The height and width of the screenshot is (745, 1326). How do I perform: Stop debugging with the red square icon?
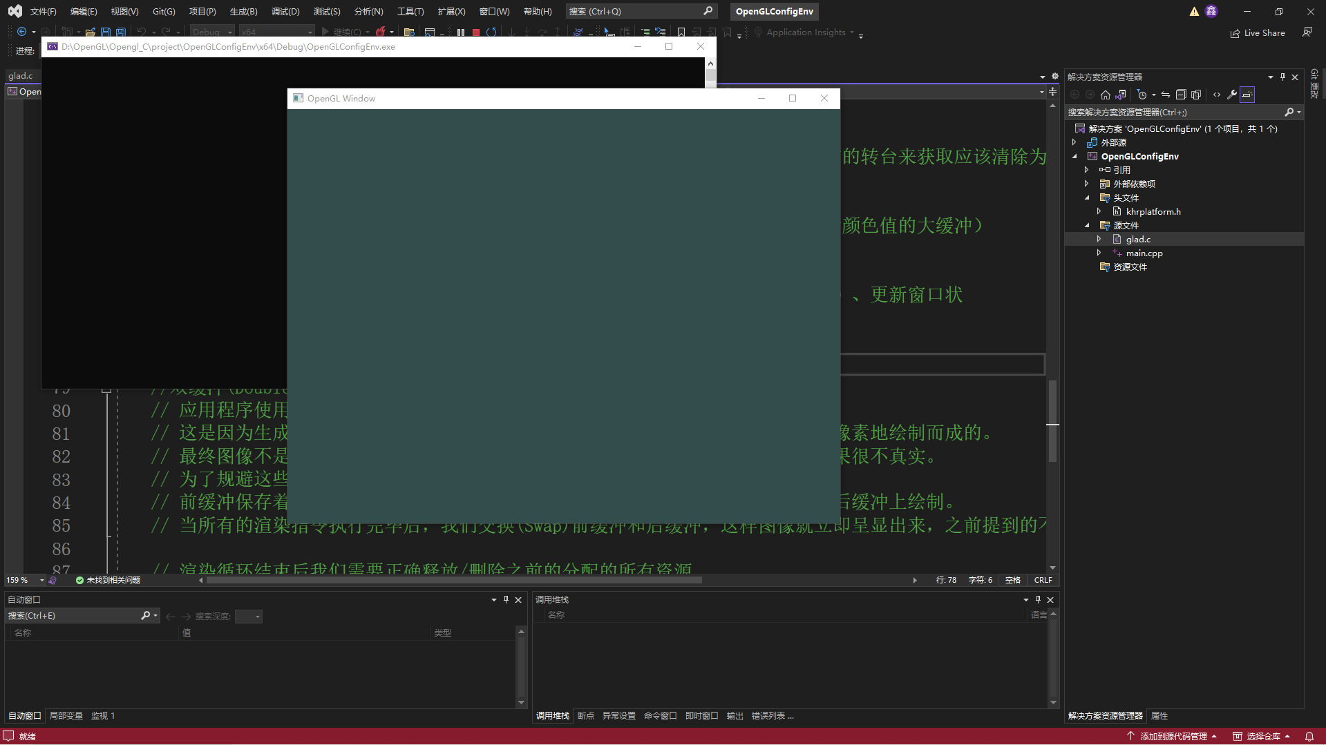pyautogui.click(x=476, y=32)
